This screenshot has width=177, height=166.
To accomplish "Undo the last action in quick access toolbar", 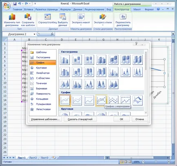I will click(20, 4).
